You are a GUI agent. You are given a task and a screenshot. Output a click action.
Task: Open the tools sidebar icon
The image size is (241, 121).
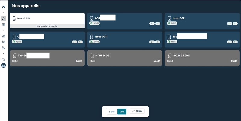[x=3, y=42]
